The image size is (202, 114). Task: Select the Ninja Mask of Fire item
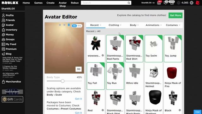pyautogui.click(x=173, y=76)
